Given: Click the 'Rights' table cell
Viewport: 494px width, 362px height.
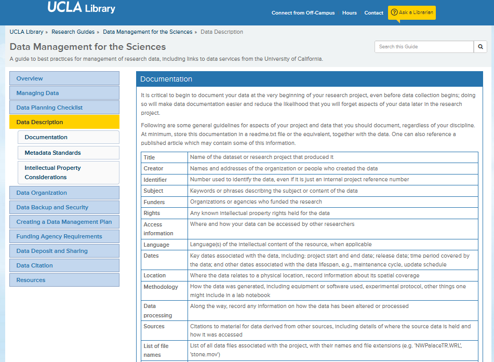Looking at the screenshot, I should pyautogui.click(x=165, y=213).
